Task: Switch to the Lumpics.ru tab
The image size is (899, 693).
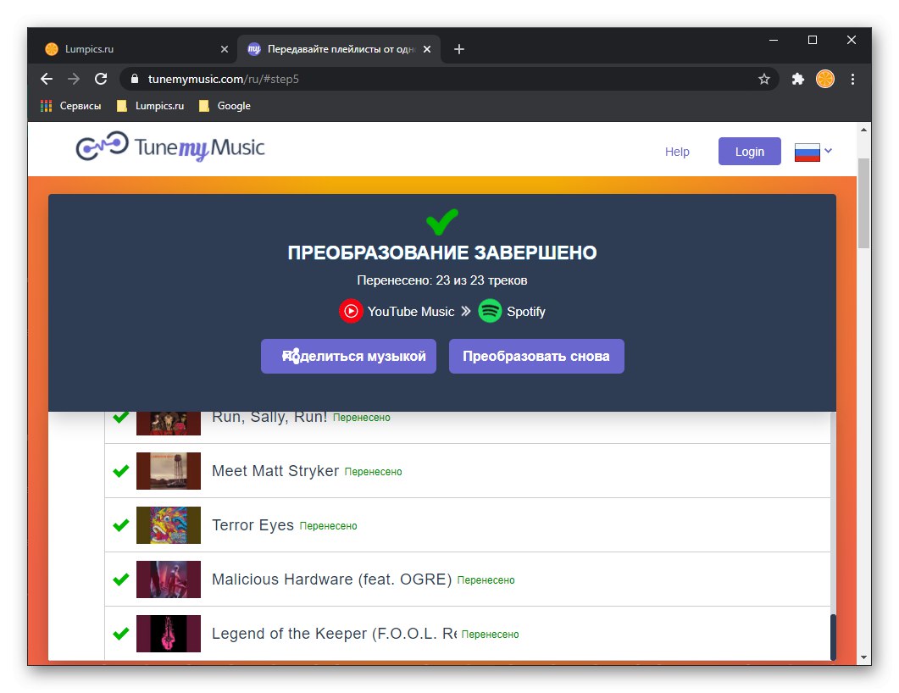Action: [135, 49]
